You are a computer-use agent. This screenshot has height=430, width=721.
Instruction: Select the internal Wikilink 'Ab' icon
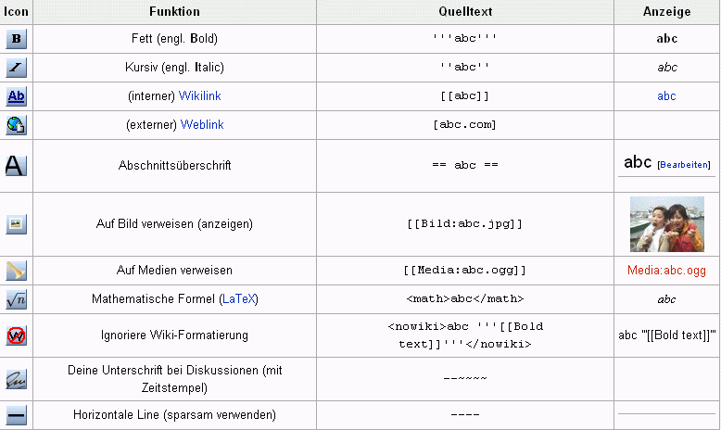17,96
